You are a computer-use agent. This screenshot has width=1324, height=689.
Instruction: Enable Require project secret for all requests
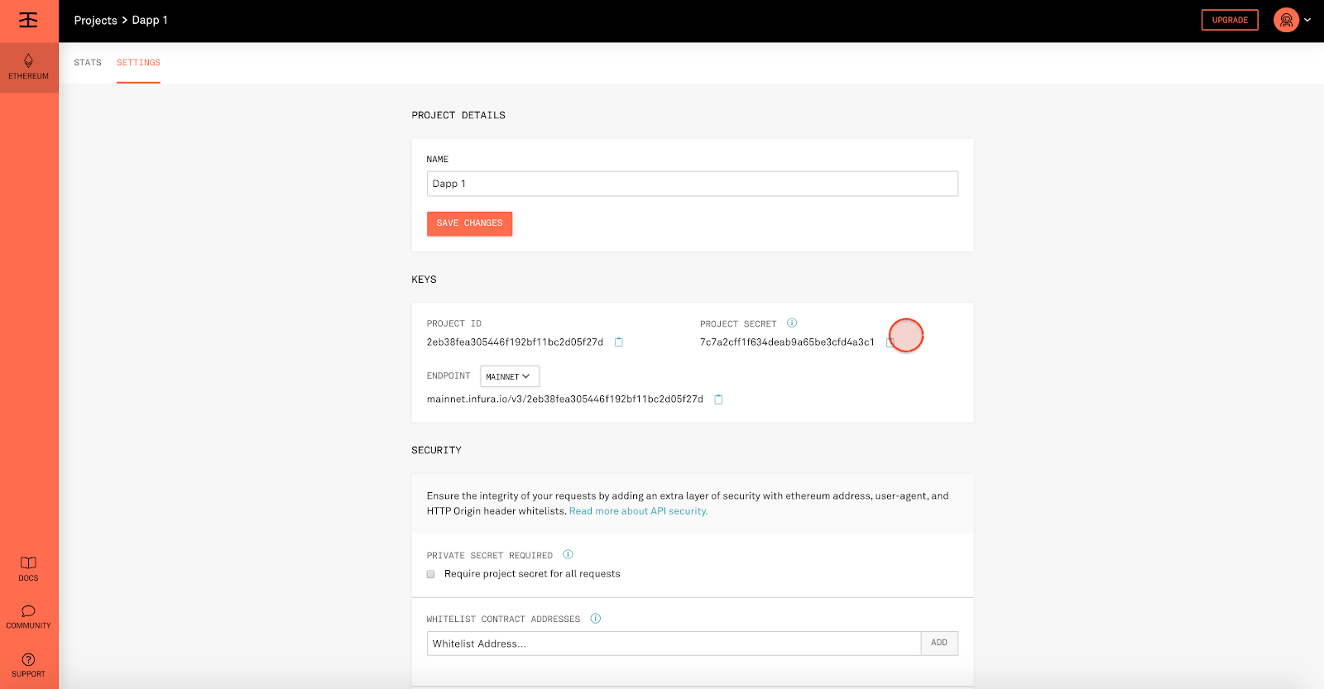pyautogui.click(x=430, y=574)
